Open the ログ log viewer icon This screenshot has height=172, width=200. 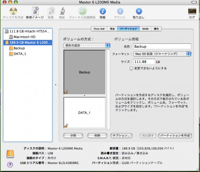coord(192,11)
